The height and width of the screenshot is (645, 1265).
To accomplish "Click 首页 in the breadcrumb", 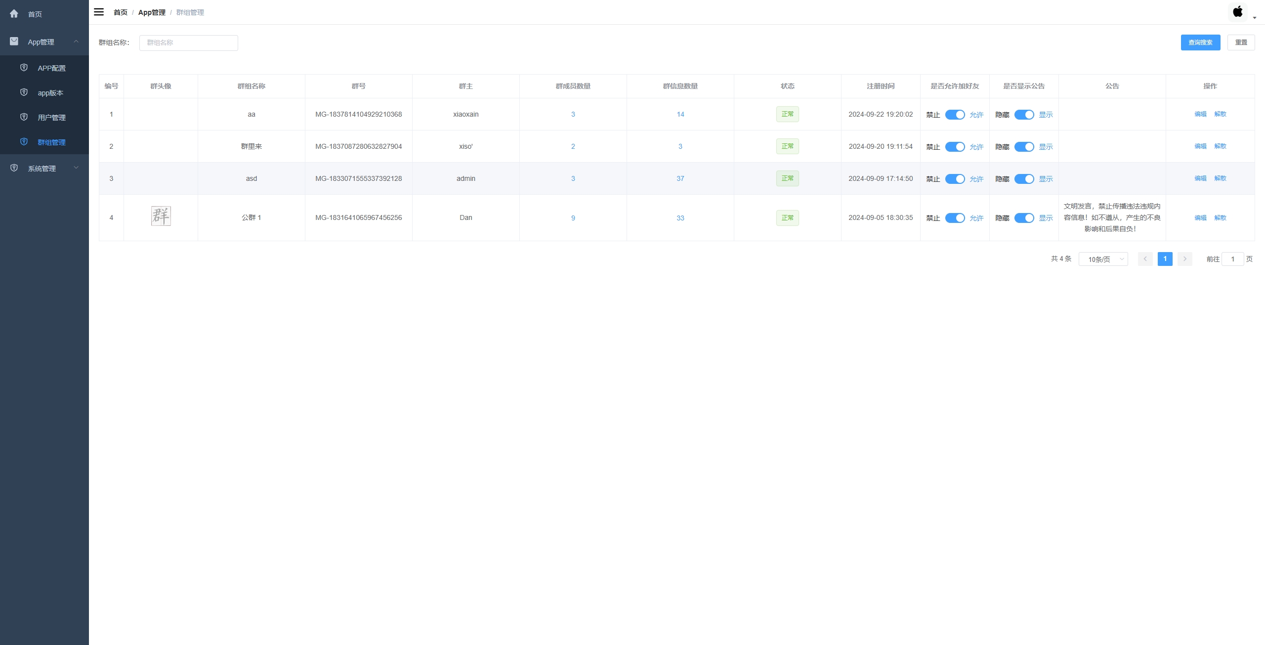I will [120, 12].
